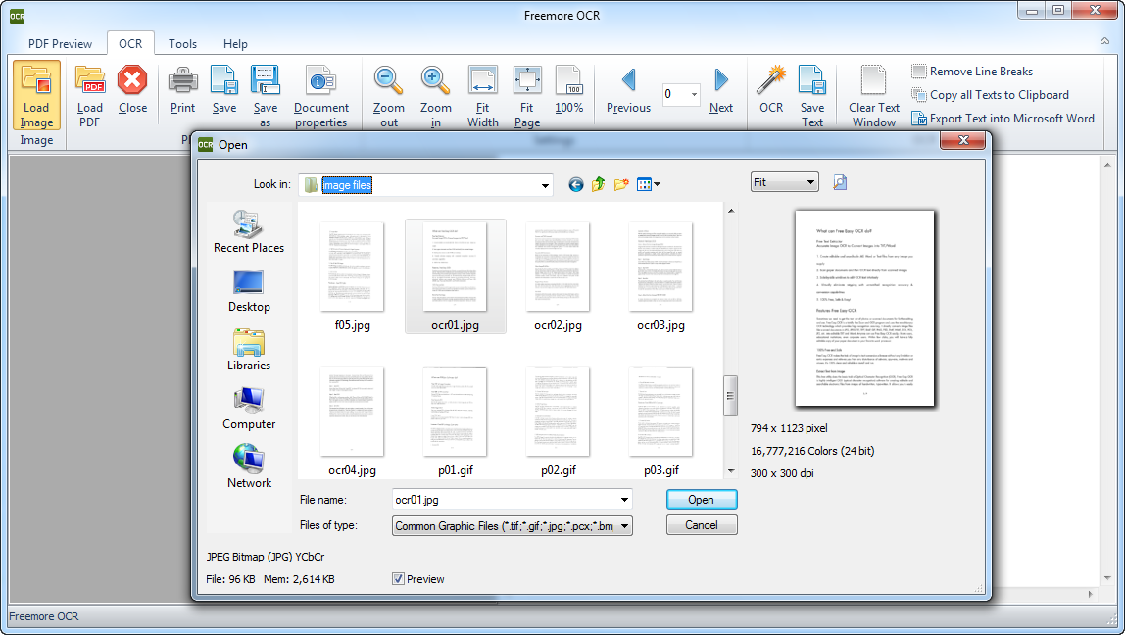The height and width of the screenshot is (635, 1125).
Task: Open the Help tab
Action: pyautogui.click(x=235, y=44)
